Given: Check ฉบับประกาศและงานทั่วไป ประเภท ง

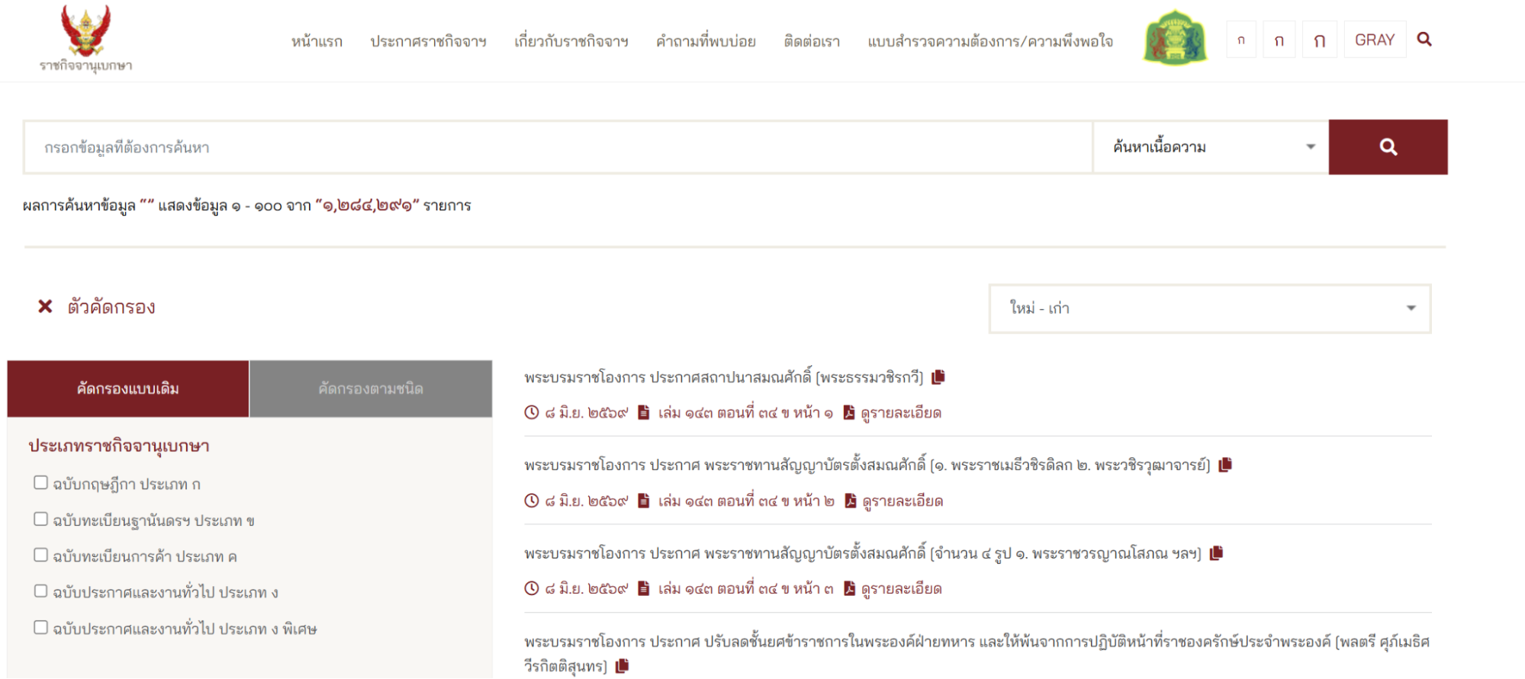Looking at the screenshot, I should [x=40, y=591].
